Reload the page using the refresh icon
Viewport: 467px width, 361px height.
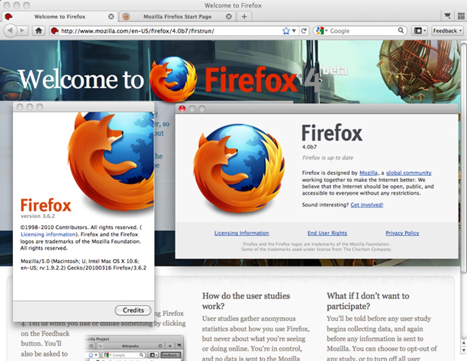tap(305, 30)
